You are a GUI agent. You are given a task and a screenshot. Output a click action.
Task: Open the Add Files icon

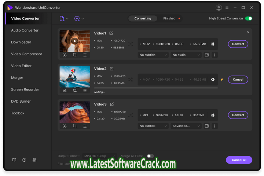(62, 19)
